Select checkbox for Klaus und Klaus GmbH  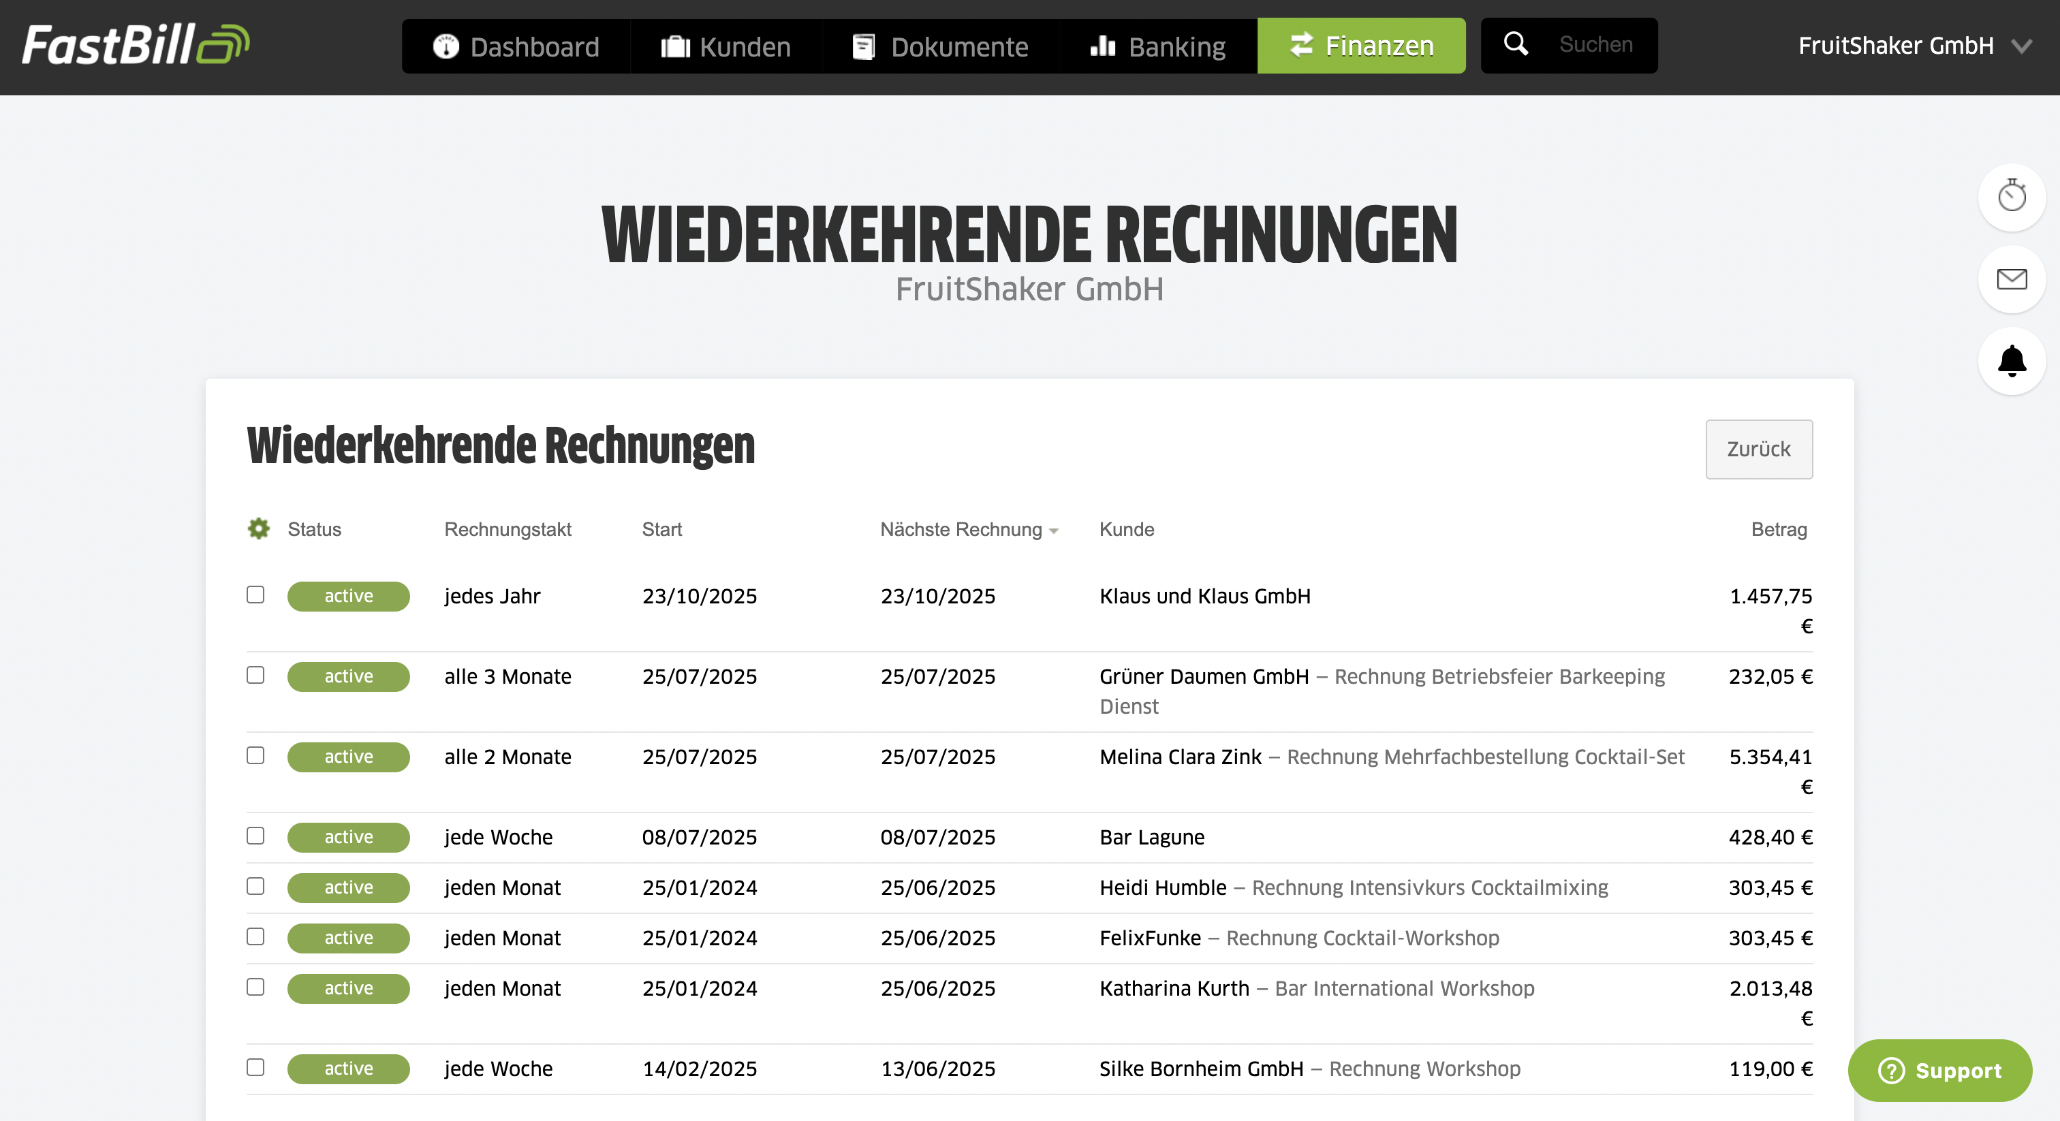[x=255, y=594]
